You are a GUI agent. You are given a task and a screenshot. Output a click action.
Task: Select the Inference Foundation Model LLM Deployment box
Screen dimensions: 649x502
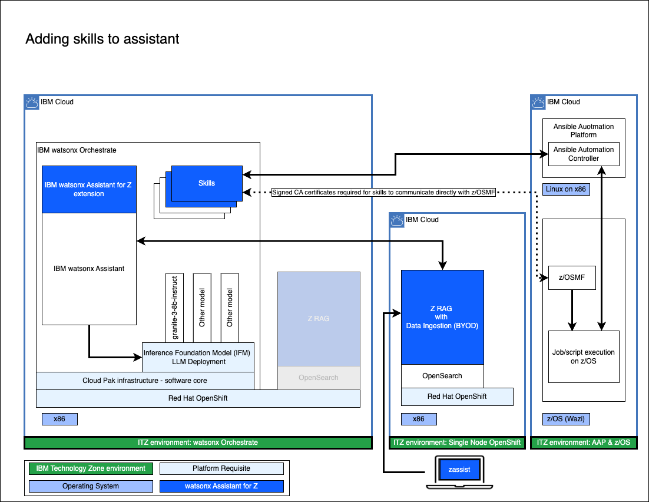(198, 357)
